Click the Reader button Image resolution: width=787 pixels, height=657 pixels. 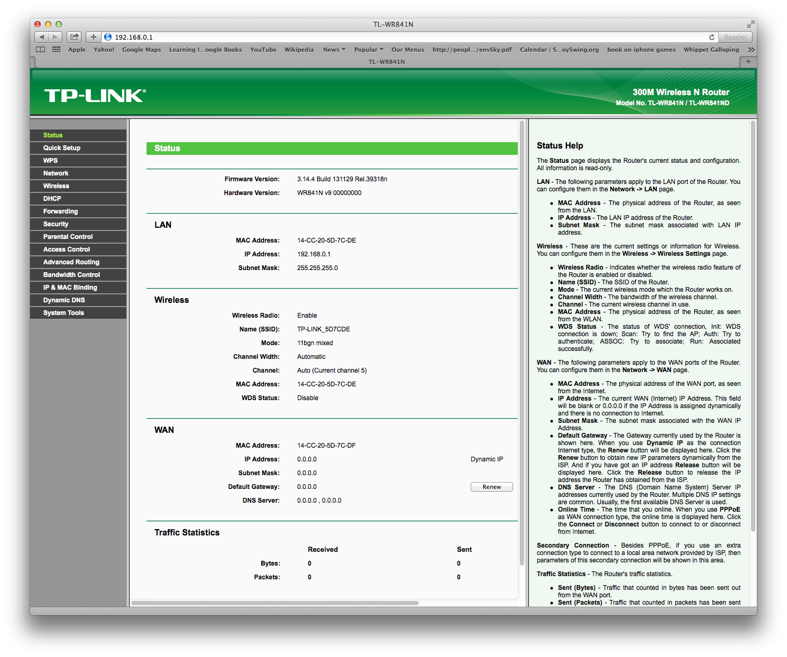[x=735, y=37]
